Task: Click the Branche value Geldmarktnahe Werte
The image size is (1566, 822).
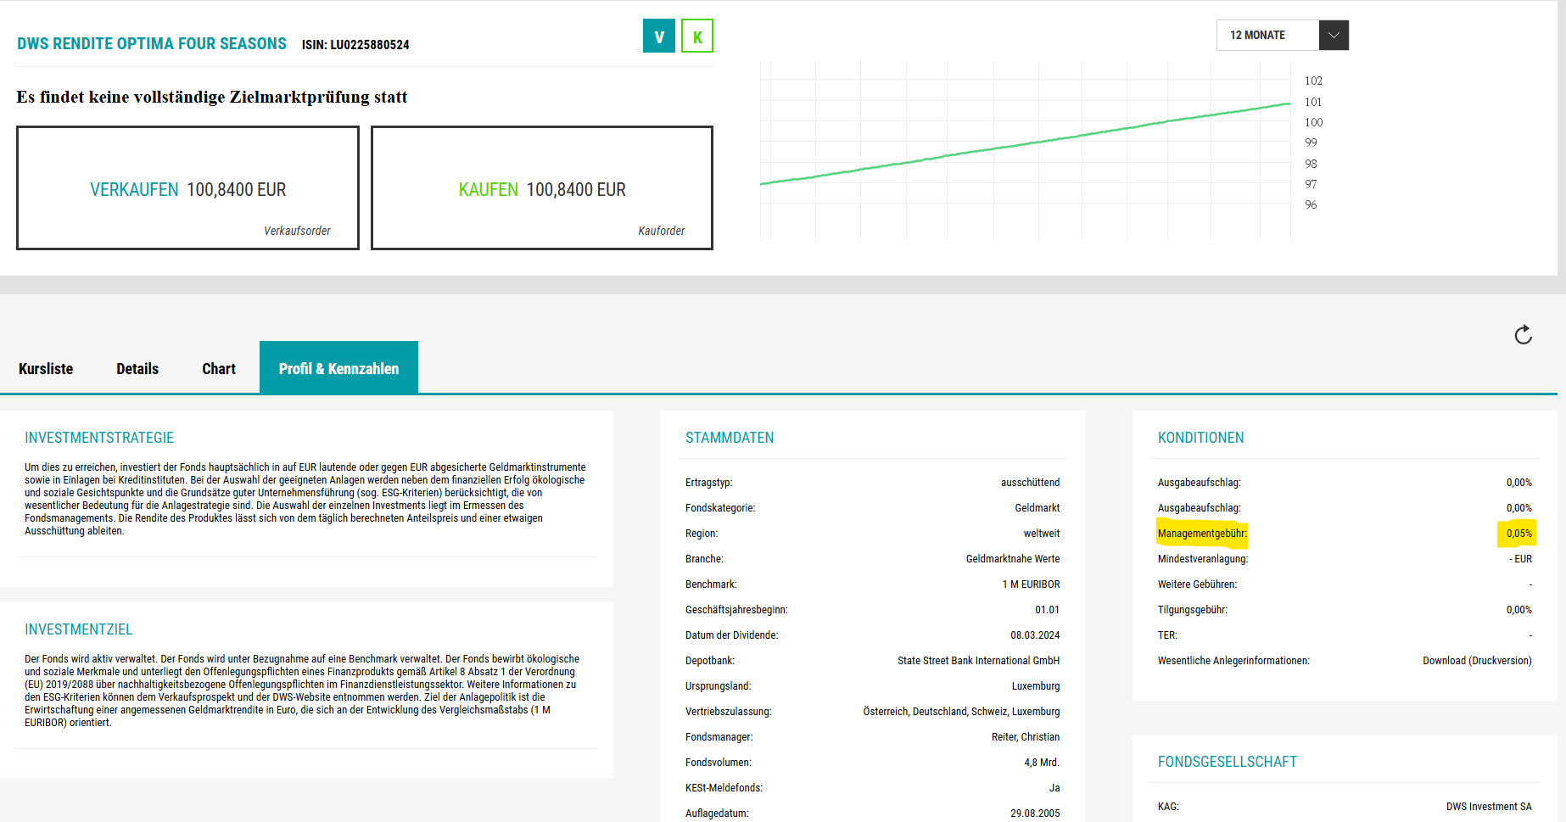Action: point(1013,559)
